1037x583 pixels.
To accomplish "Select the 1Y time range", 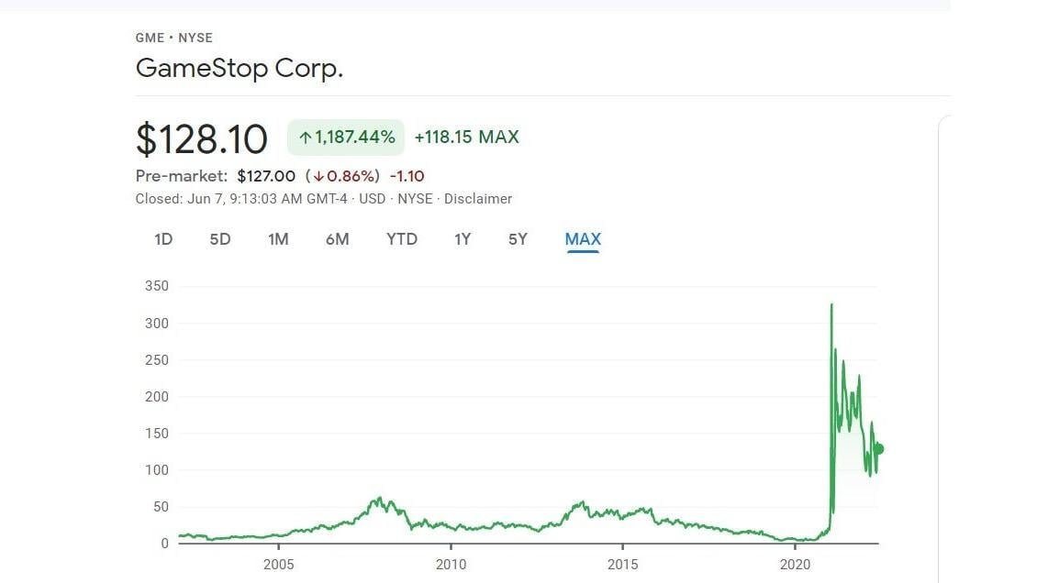I will click(463, 238).
